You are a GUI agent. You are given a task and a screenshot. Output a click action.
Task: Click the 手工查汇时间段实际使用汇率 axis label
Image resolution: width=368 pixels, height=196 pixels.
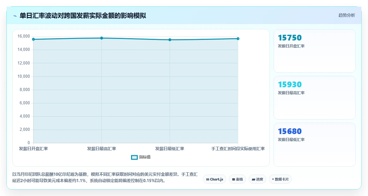click(238, 149)
